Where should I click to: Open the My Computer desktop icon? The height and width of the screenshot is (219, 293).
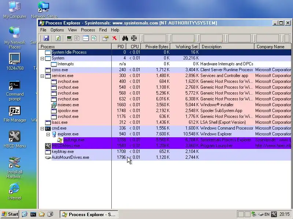click(x=15, y=10)
